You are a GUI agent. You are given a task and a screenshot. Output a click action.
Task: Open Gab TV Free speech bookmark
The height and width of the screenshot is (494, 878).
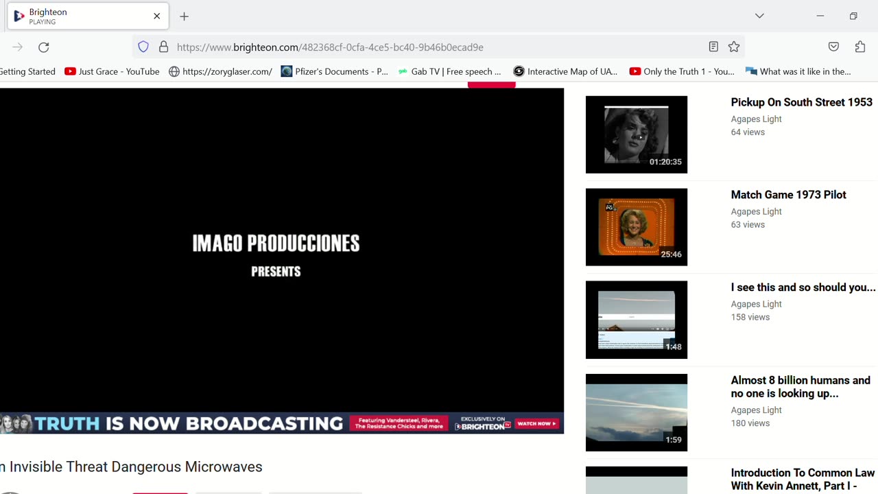[449, 71]
